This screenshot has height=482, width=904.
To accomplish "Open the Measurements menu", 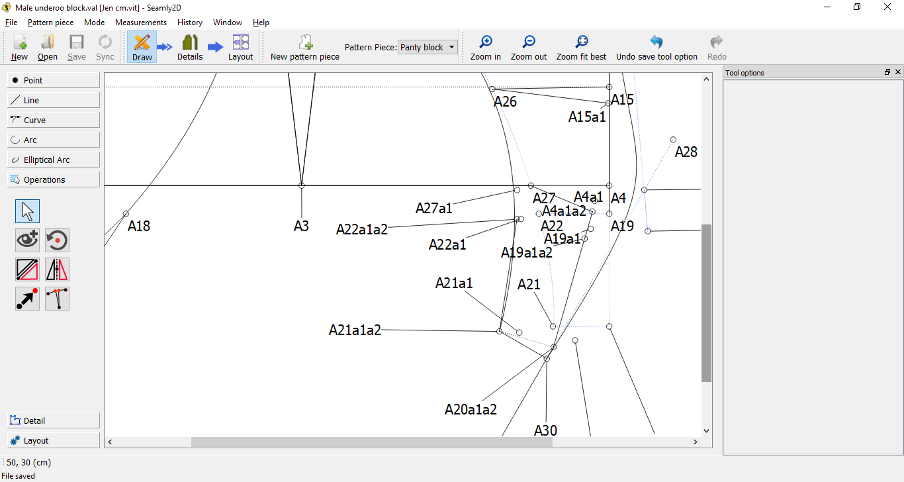I will coord(140,23).
